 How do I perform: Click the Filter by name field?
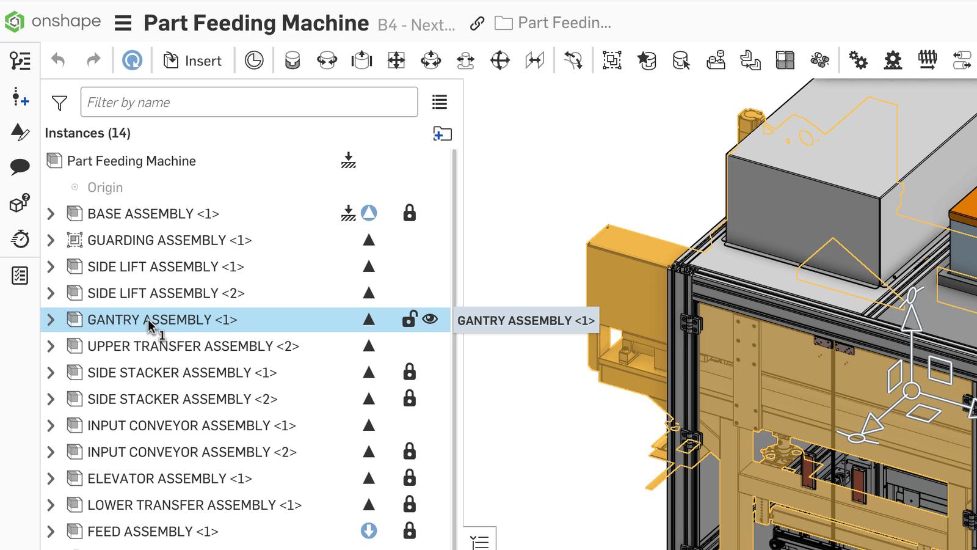point(249,102)
